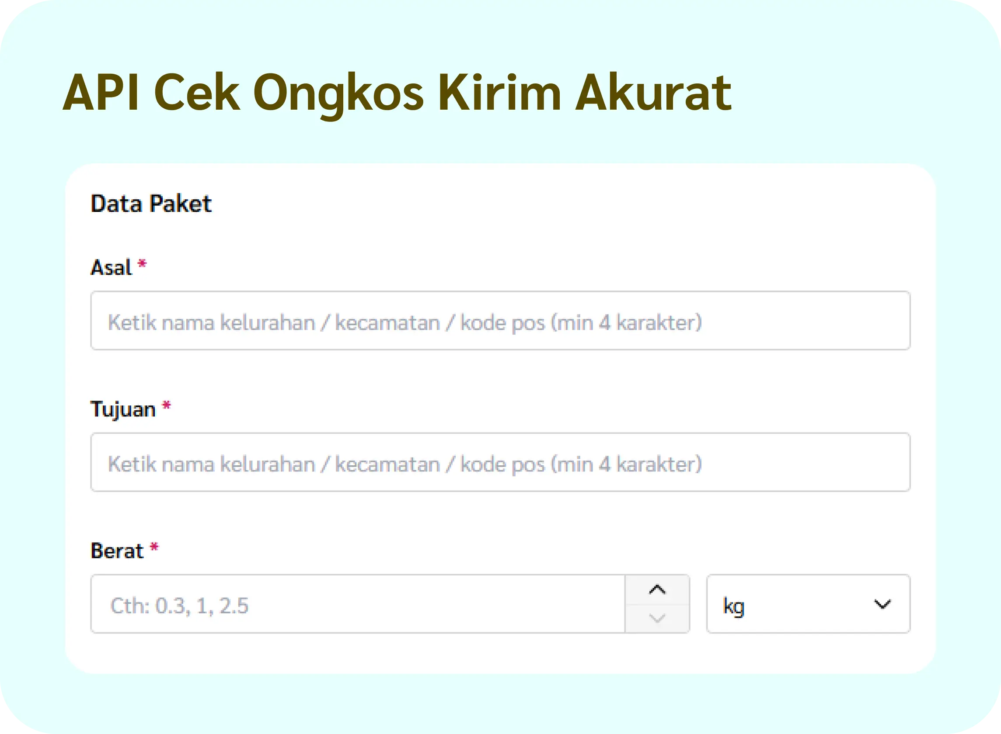Click the word 'Paket' in the card heading
Screen dimensions: 1001x734
pyautogui.click(x=180, y=204)
